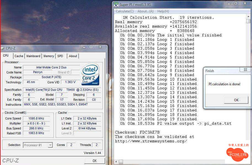Click the 'Real memory =2075656192' line
The image size is (252, 165).
click(156, 22)
